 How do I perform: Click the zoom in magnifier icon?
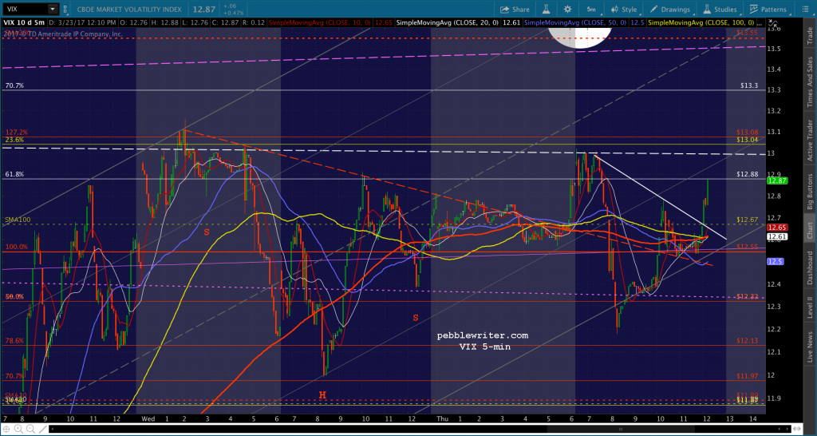coord(18,430)
